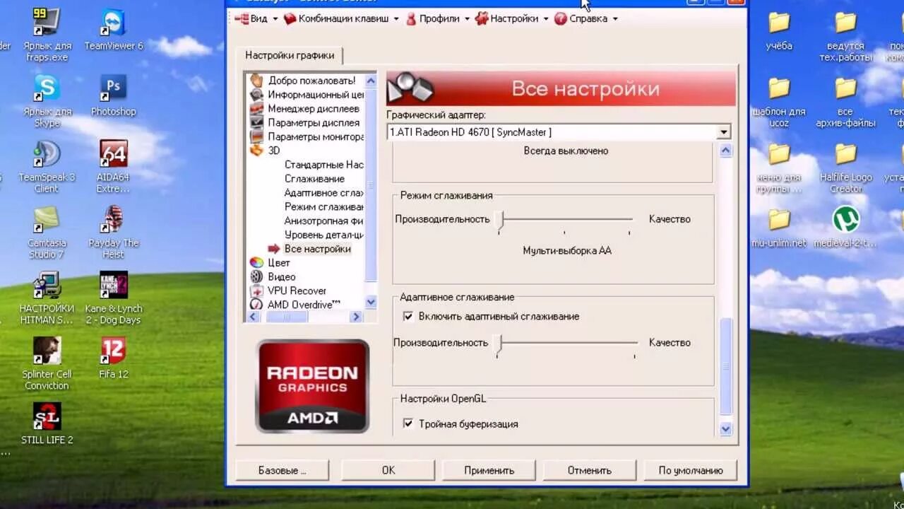The image size is (904, 509).
Task: Click settings panel scrollbar up arrow
Action: (x=725, y=151)
